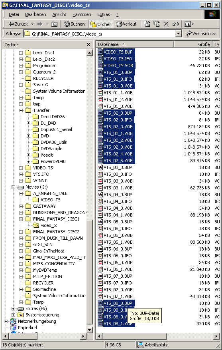Click the VTS_03_0.IFO file icon
Screen dimensions: 222x350
coord(100,174)
